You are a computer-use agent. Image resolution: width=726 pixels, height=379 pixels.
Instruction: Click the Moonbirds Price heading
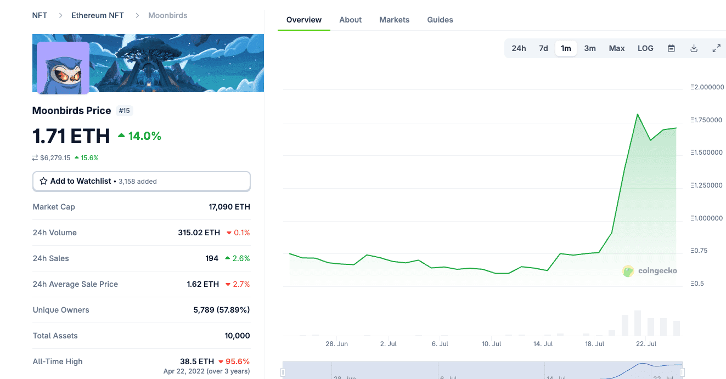[x=72, y=111]
